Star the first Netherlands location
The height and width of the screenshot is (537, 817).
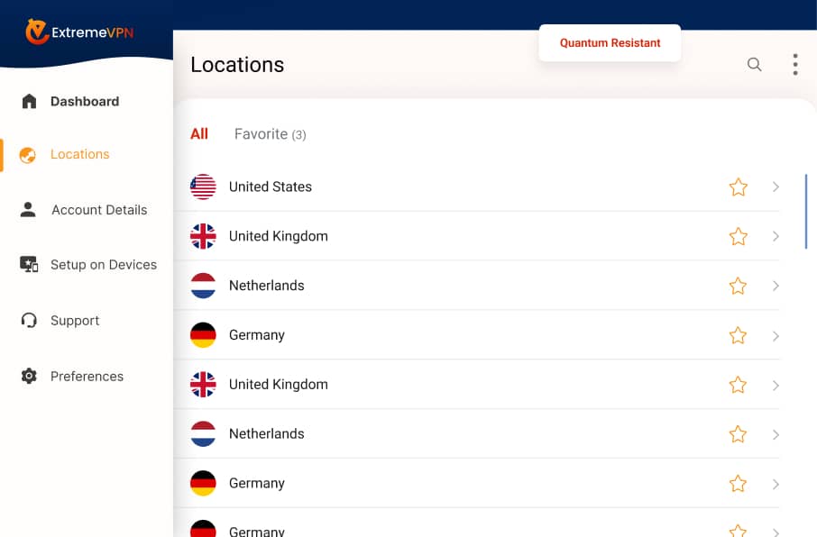[x=738, y=287]
